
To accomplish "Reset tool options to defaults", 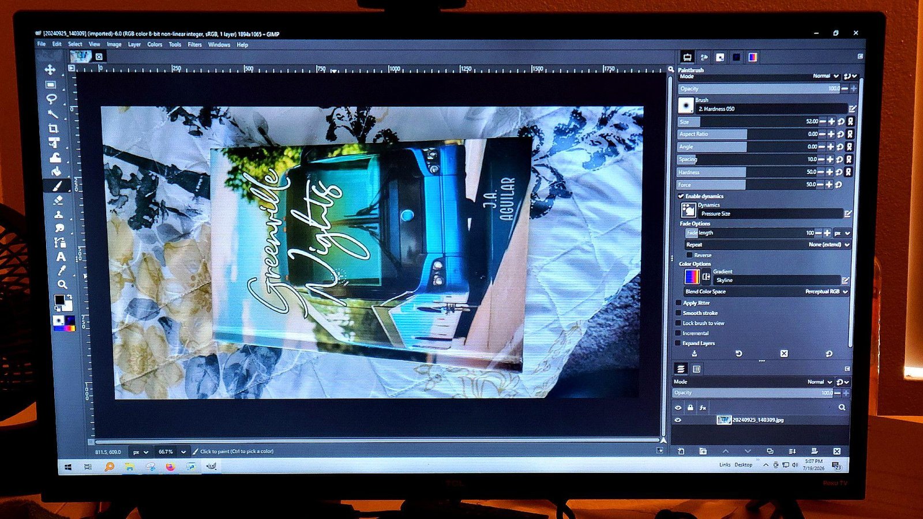I will pyautogui.click(x=829, y=353).
